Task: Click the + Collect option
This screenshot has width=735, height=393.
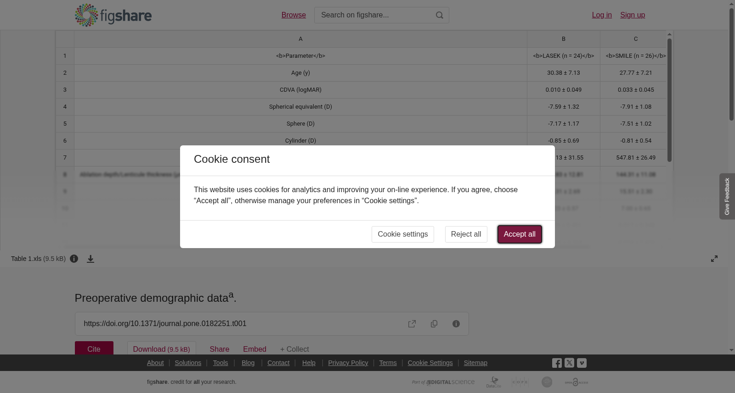Action: point(294,349)
